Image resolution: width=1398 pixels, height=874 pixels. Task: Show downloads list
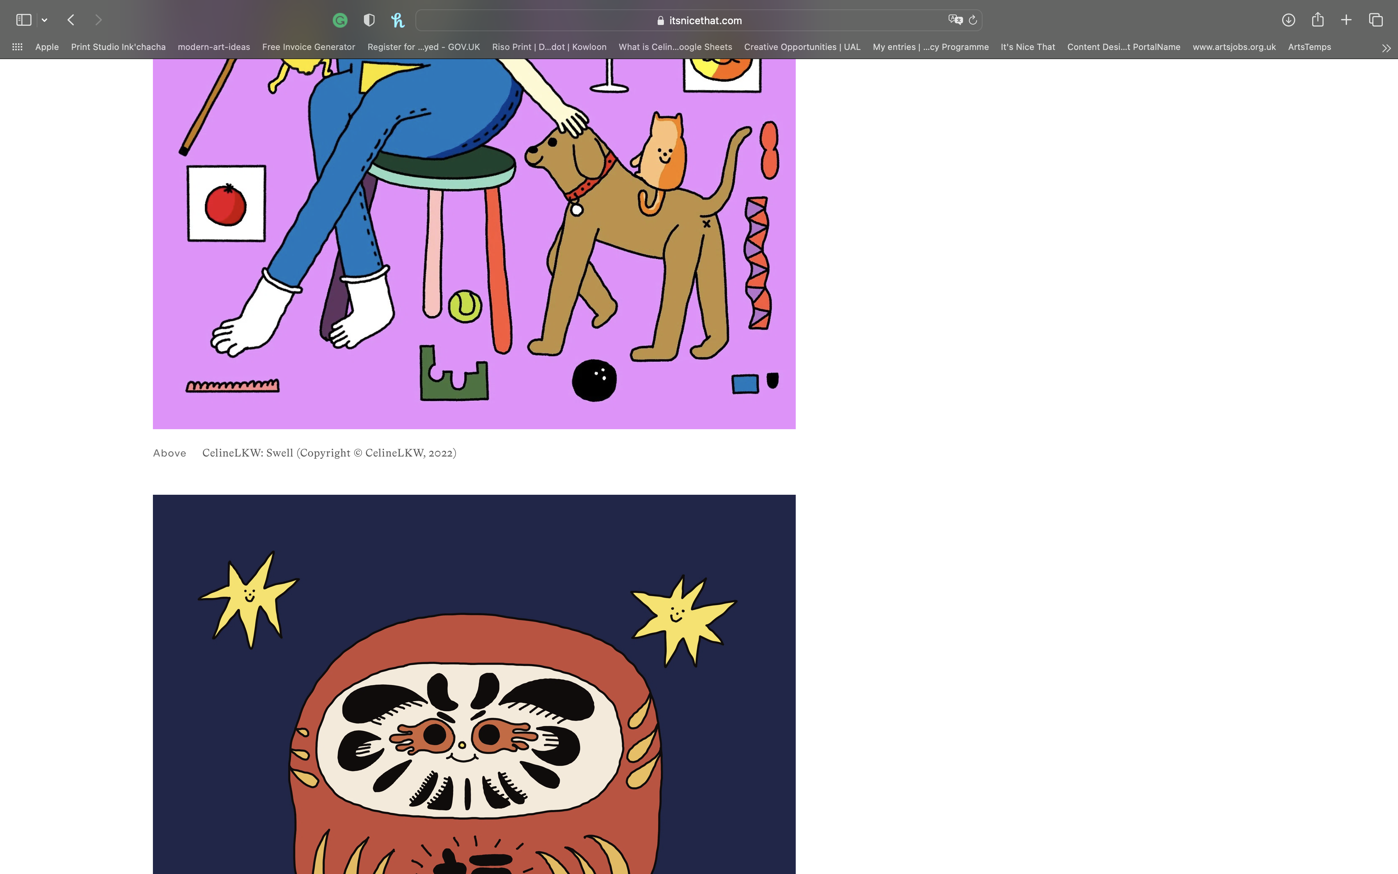1288,20
